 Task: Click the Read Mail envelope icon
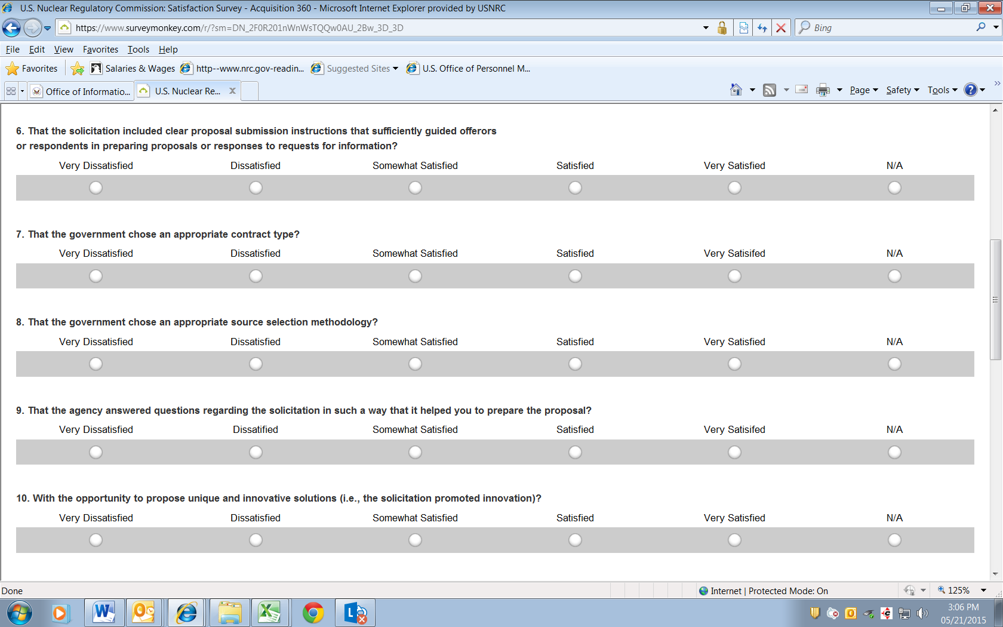[x=802, y=90]
